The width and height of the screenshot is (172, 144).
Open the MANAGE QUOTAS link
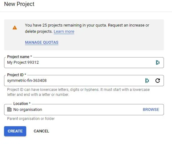pos(42,42)
